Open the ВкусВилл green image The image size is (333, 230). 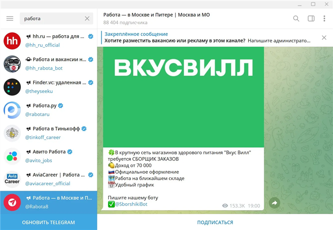(x=183, y=97)
